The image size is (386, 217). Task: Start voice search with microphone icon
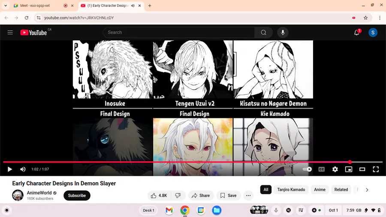click(283, 33)
